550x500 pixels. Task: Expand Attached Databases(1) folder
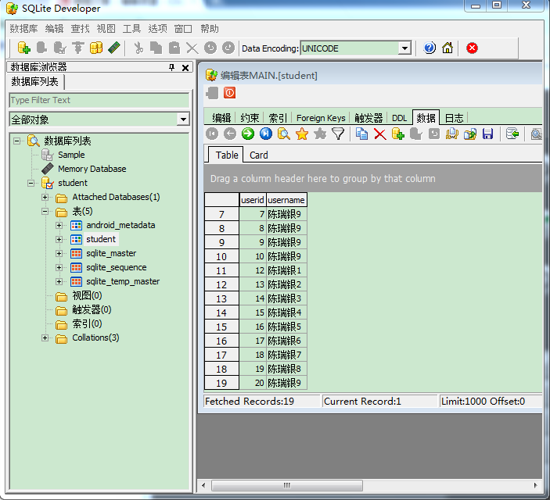45,198
